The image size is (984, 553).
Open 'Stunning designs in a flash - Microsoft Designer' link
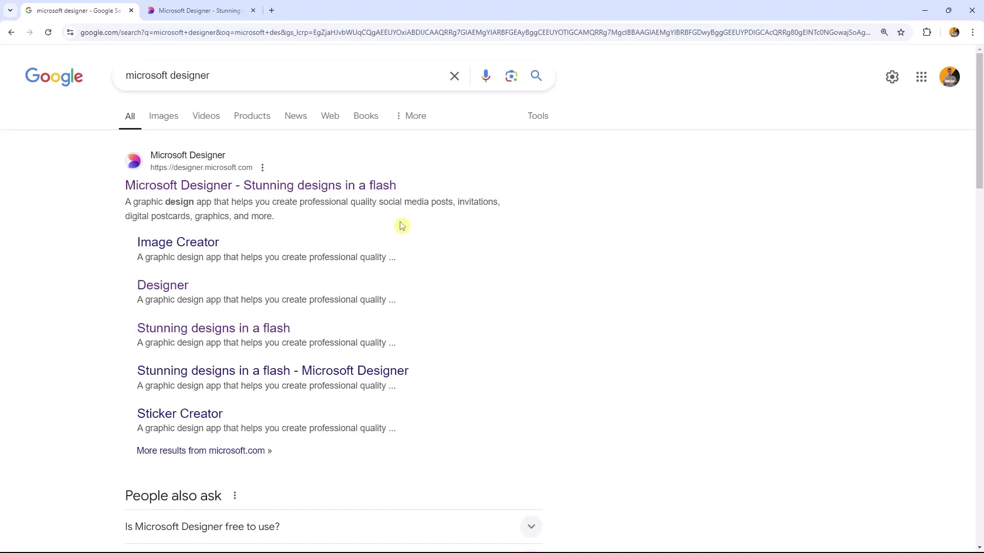pos(273,370)
